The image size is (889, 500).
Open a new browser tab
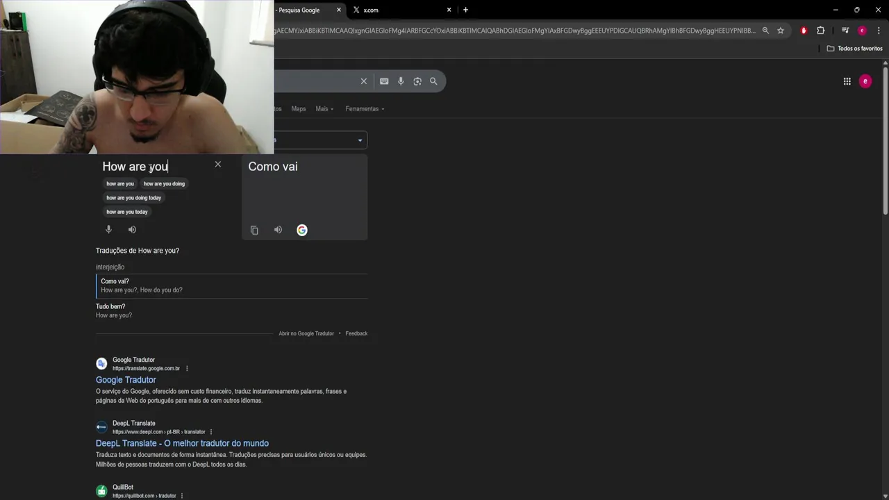tap(465, 10)
